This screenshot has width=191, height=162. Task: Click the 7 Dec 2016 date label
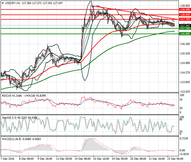click(x=8, y=159)
